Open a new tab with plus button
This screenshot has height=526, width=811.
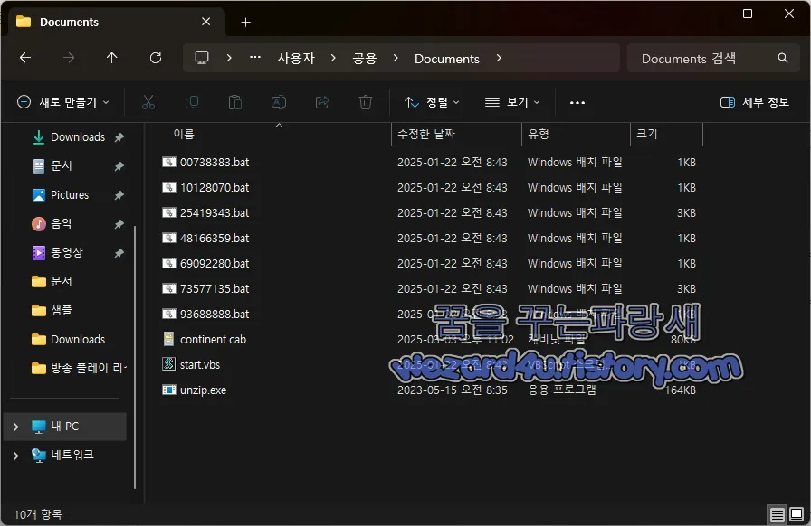pos(245,23)
